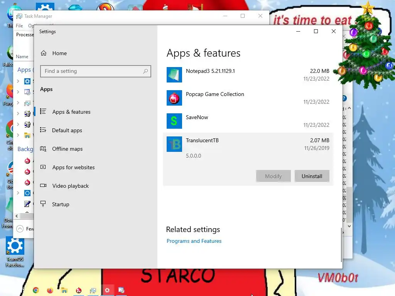Select Popcap Game Collection entry
Viewport: 395px width, 296px height.
click(248, 98)
